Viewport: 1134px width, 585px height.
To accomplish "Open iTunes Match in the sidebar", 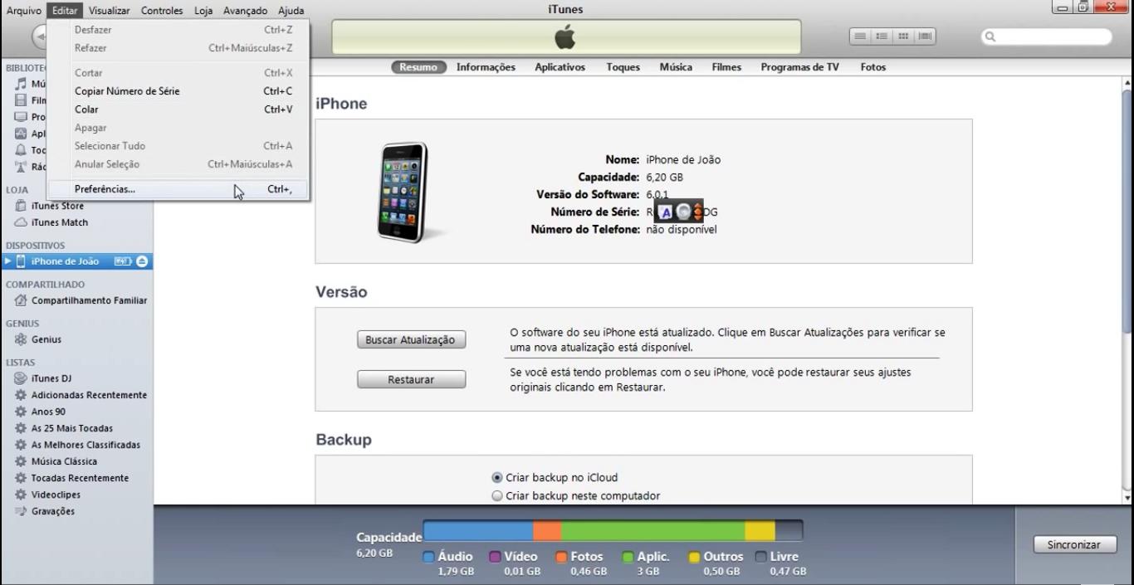I will (60, 222).
